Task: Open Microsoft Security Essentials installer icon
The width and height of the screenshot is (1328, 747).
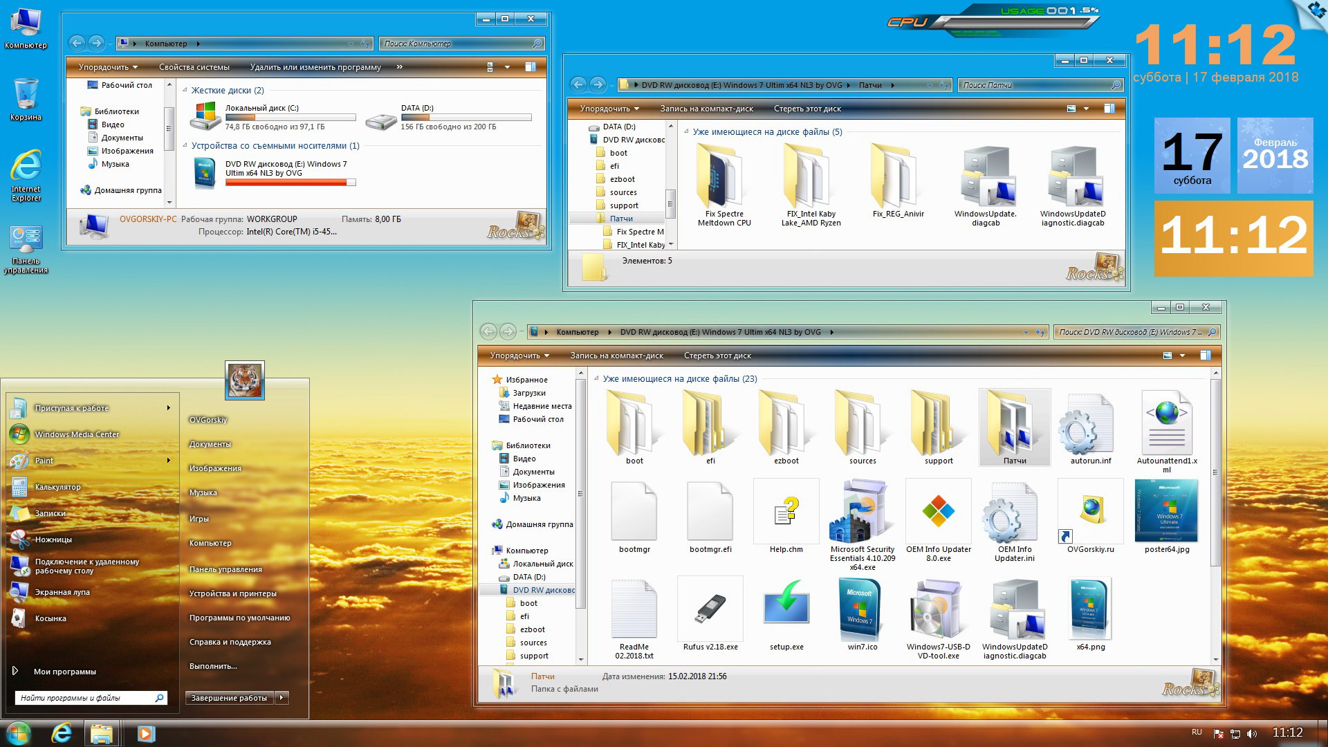Action: (x=862, y=513)
